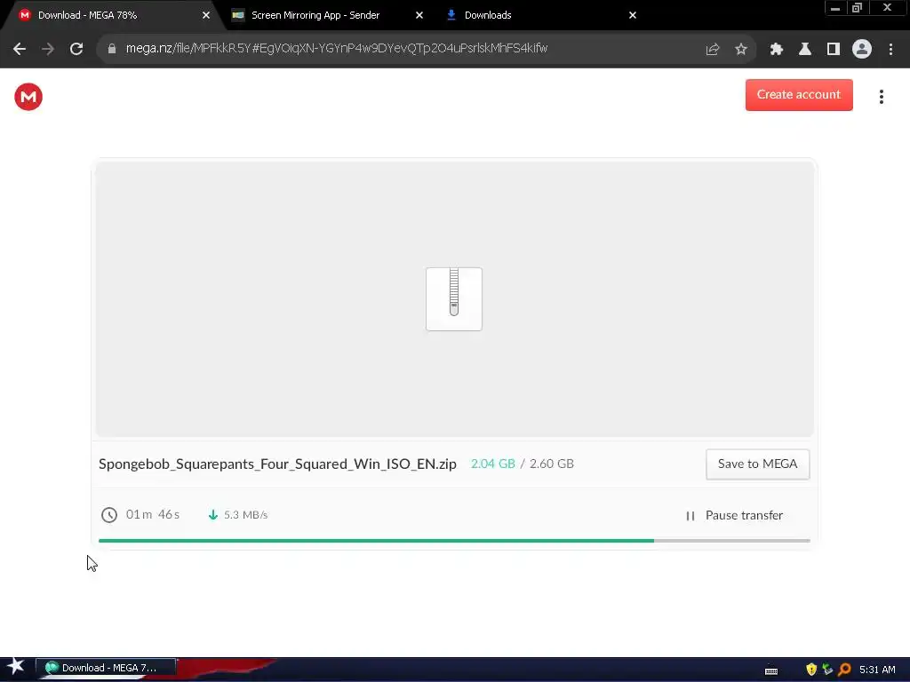Screen dimensions: 910x682
Task: Click the Chrome Labs flask icon
Action: (805, 50)
